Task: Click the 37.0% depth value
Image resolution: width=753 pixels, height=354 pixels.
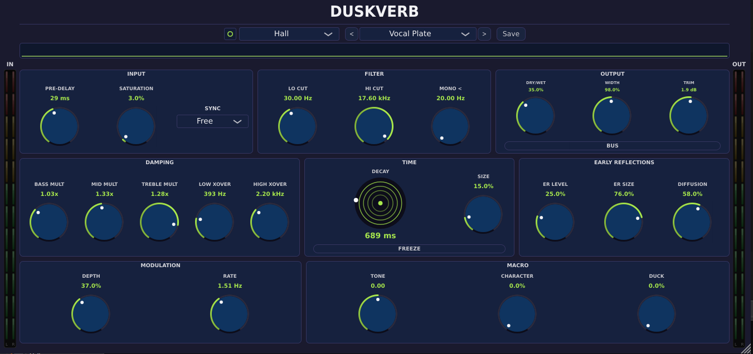Action: pos(91,286)
